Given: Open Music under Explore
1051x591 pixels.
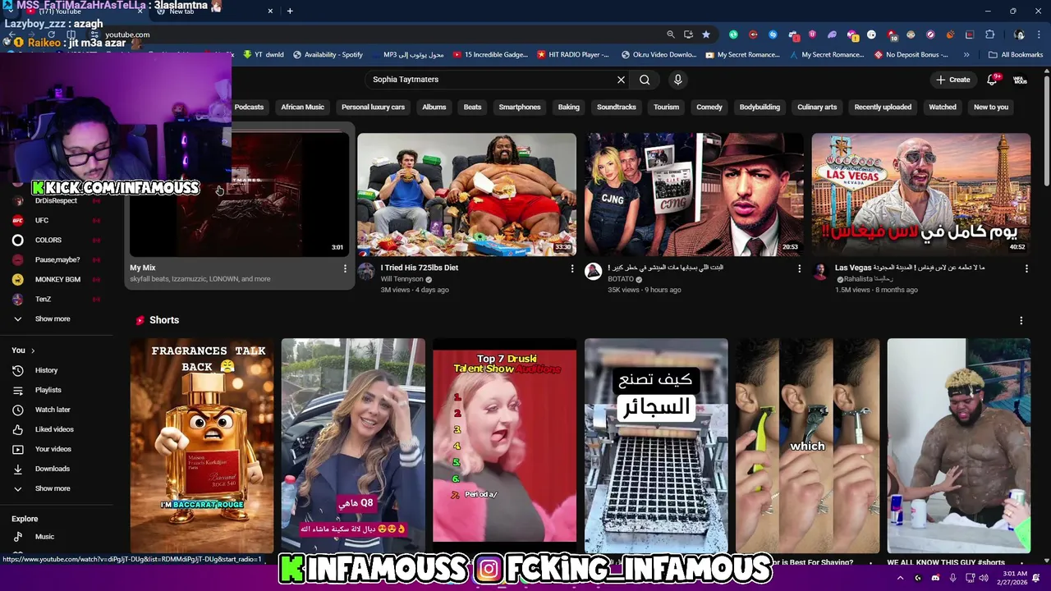Looking at the screenshot, I should click(56, 537).
